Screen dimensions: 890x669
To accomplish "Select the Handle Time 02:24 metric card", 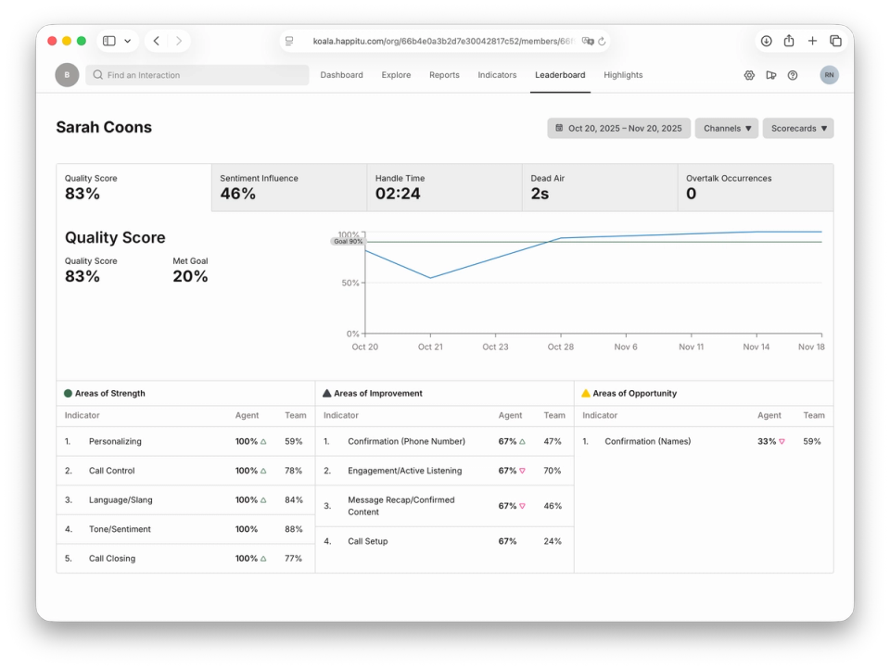I will tap(444, 188).
